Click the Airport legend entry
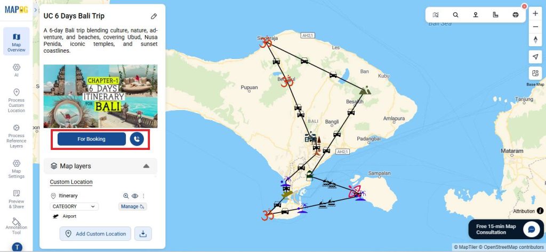The height and width of the screenshot is (252, 546). (65, 216)
